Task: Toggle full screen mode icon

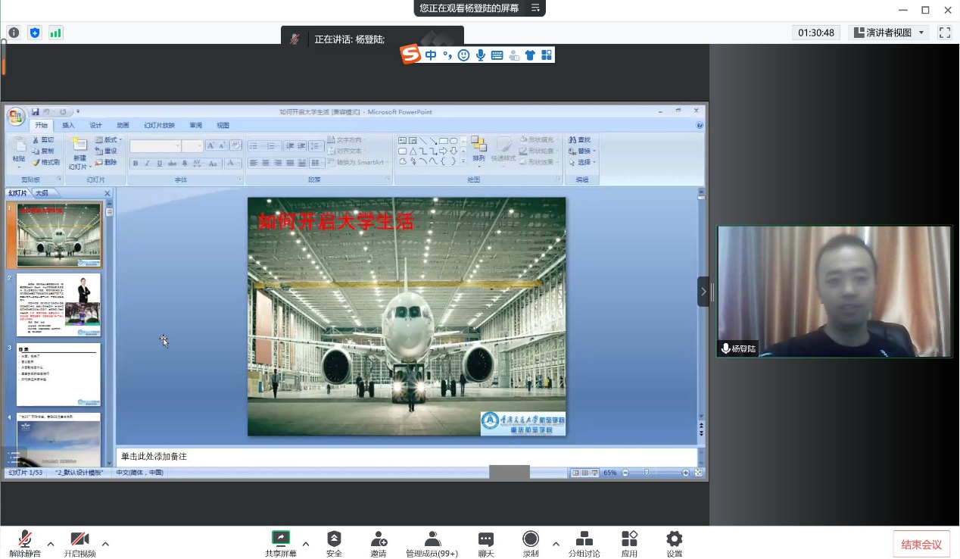Action: click(x=944, y=33)
